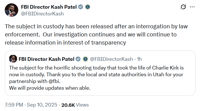Click the FBI seal affiliation badge at top
The height and width of the screenshot is (111, 200).
coord(88,7)
